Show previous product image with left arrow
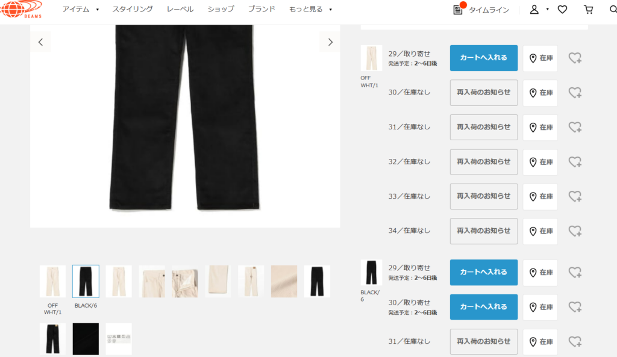The image size is (617, 357). pyautogui.click(x=40, y=42)
